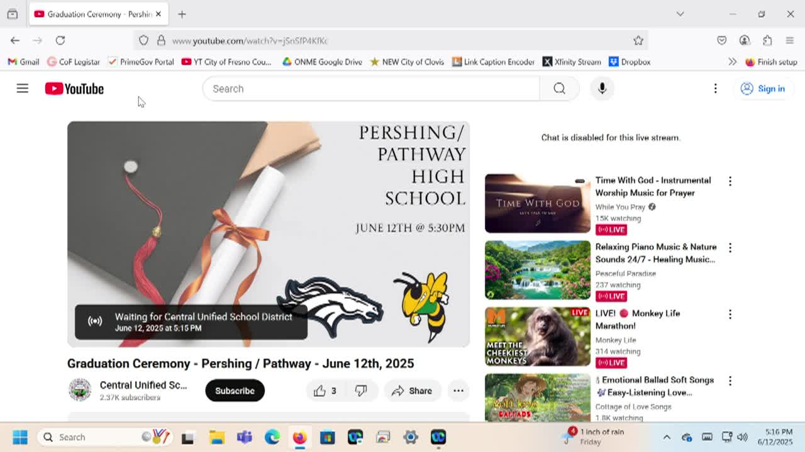This screenshot has height=452, width=805.
Task: Reload the current page
Action: click(60, 40)
